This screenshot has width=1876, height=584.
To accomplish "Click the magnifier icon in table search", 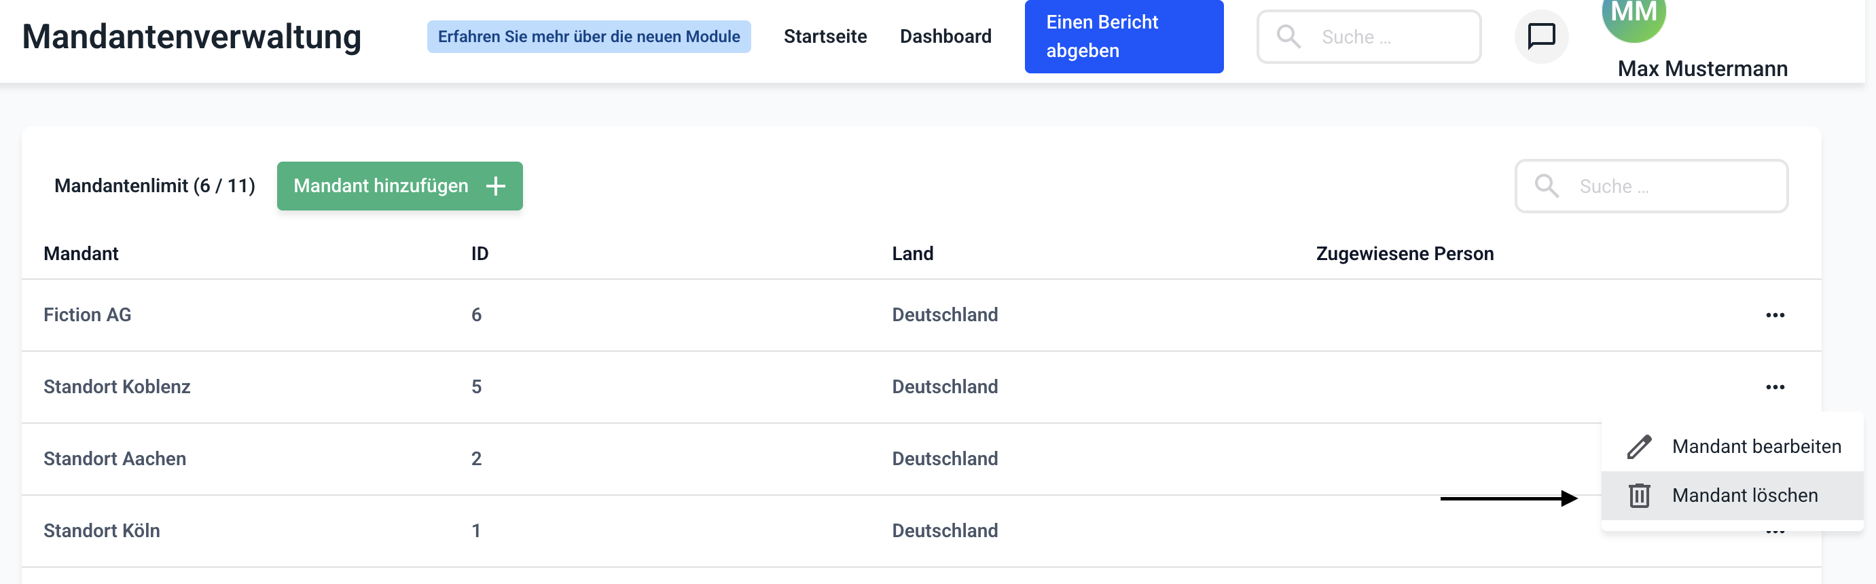I will [x=1546, y=187].
